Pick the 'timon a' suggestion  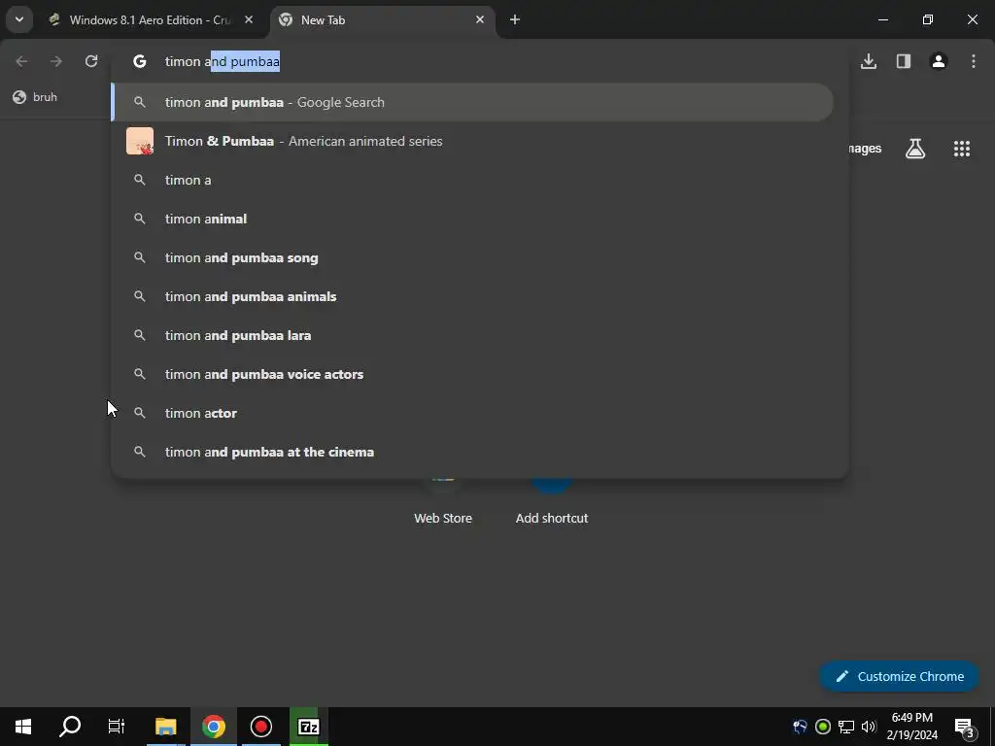click(x=473, y=180)
